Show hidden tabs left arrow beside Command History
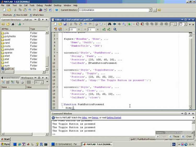 2,78
